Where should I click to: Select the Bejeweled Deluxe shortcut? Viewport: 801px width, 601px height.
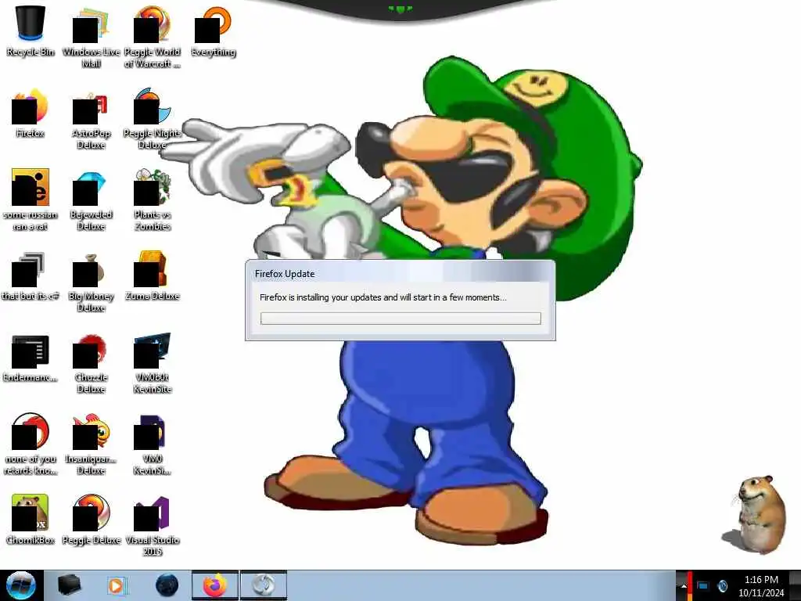91,200
